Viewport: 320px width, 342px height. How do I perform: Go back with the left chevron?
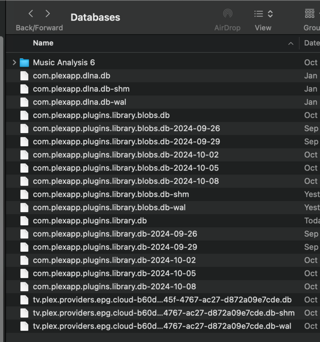(x=31, y=14)
